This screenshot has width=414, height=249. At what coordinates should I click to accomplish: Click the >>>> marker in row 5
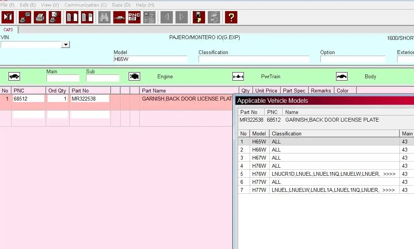[389, 174]
